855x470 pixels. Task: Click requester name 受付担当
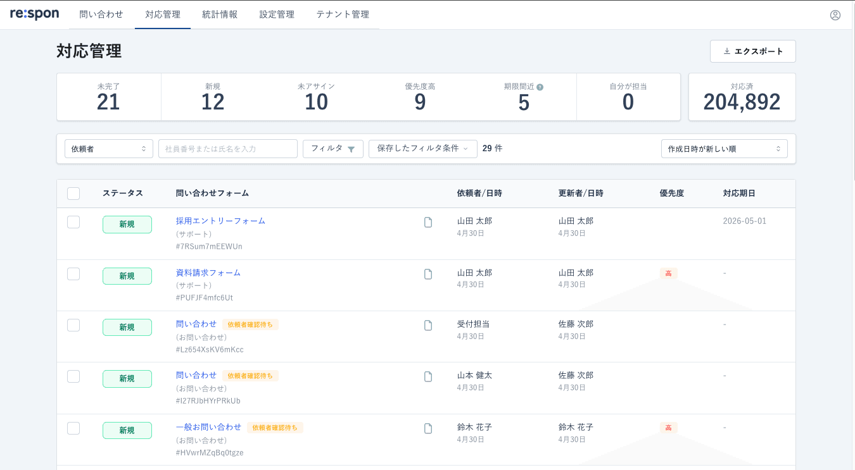(474, 325)
